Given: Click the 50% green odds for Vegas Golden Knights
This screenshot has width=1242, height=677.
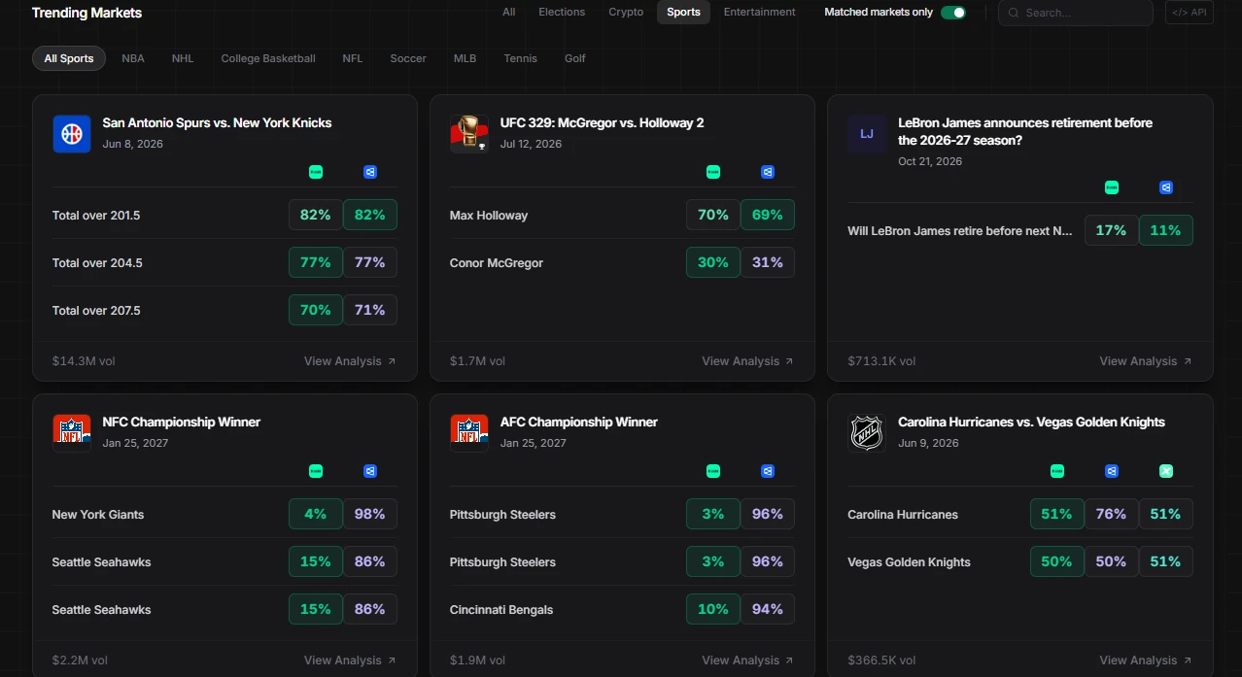Looking at the screenshot, I should coord(1057,561).
